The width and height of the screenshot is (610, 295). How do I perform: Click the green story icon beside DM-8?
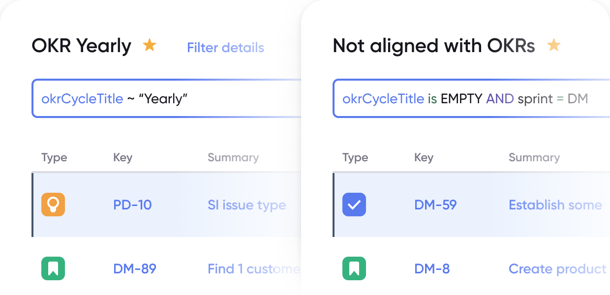click(x=354, y=268)
